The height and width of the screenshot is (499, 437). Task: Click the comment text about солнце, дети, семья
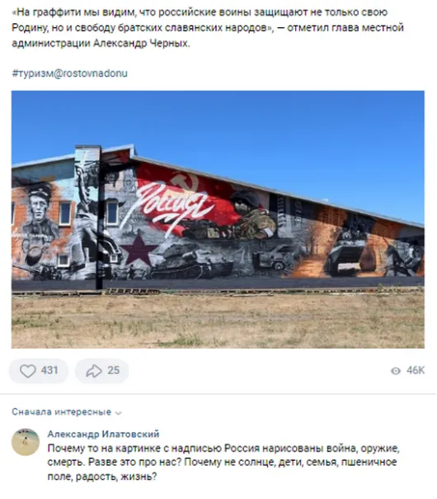(x=223, y=463)
